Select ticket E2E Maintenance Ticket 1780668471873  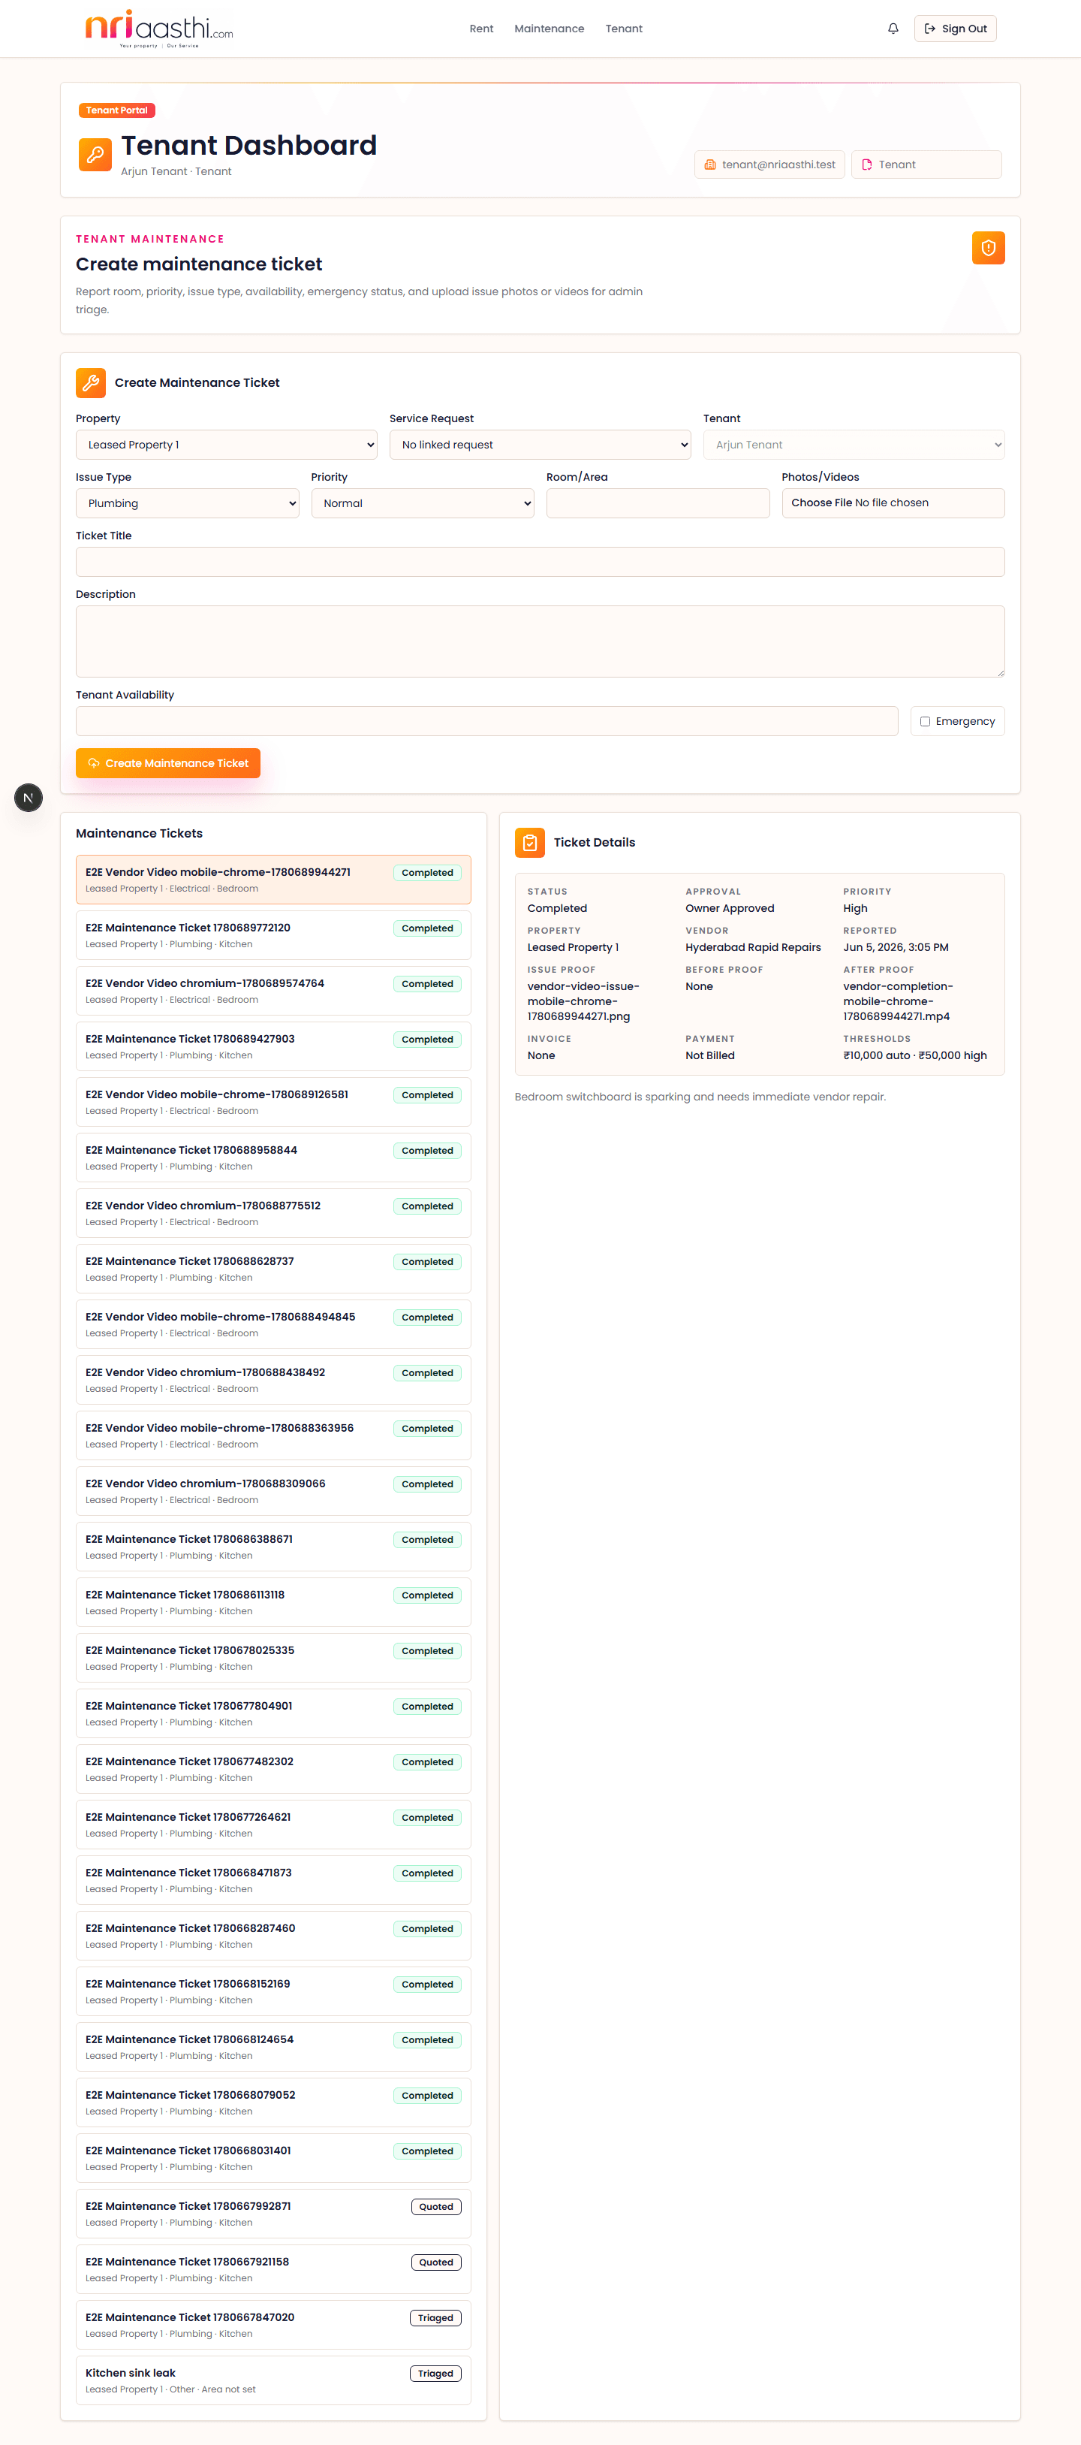[273, 1880]
